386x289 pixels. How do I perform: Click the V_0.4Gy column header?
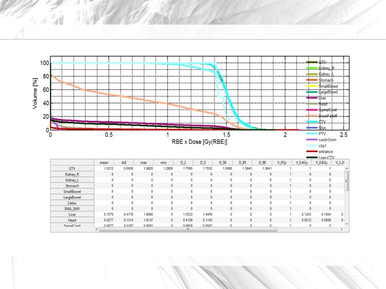(301, 163)
